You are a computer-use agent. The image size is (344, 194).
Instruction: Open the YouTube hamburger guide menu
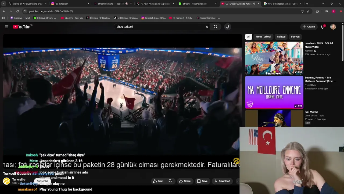click(6, 27)
